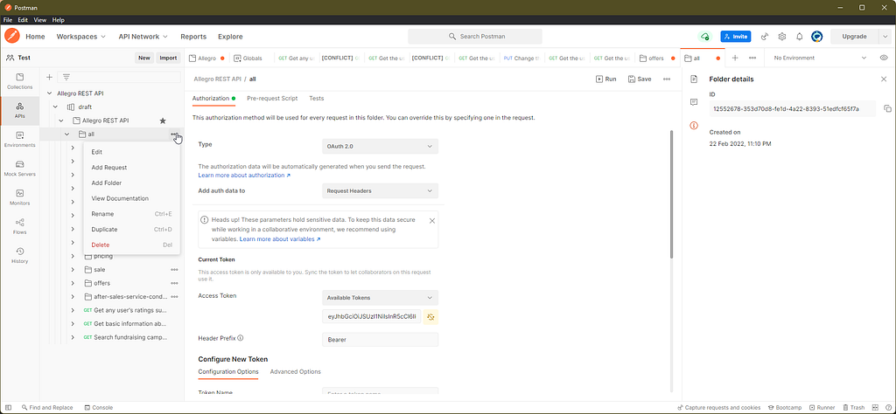This screenshot has width=896, height=414.
Task: Switch to the Advanced Options tab
Action: click(296, 372)
